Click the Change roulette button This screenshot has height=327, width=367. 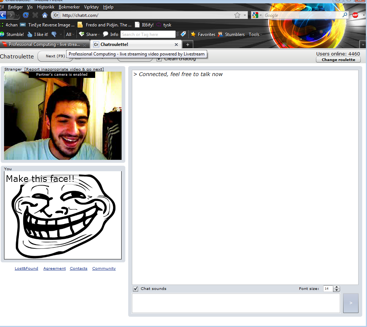(x=338, y=60)
